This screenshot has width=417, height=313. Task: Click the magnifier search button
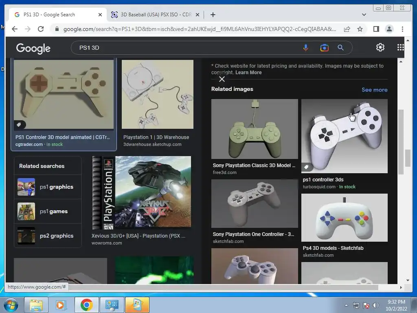point(340,48)
